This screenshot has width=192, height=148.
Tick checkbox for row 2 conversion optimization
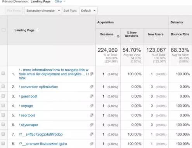coord(3,87)
